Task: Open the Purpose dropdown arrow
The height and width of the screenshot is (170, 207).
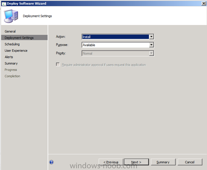Action: 151,45
